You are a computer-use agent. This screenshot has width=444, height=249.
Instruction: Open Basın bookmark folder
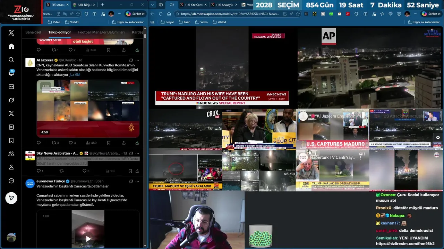coord(184,22)
